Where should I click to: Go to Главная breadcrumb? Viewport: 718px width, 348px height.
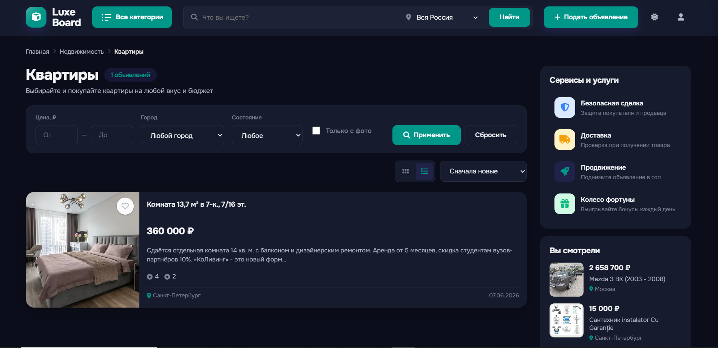37,51
